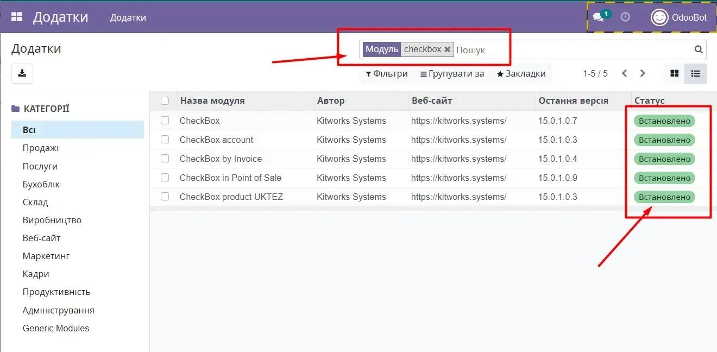Image resolution: width=717 pixels, height=352 pixels.
Task: Expand the Групувати за dropdown
Action: point(452,73)
